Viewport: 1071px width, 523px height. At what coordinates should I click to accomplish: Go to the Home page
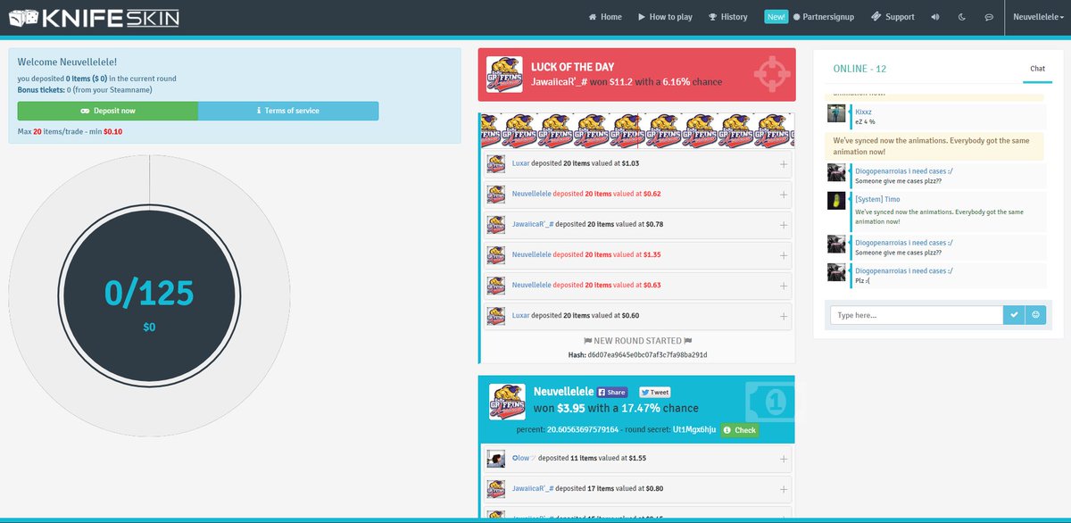tap(605, 17)
